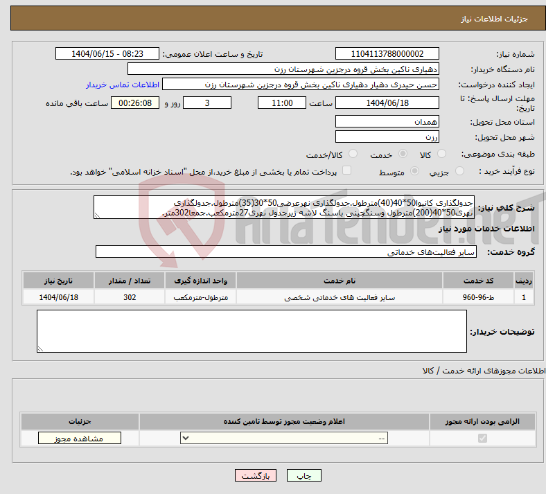Click the الزامی بودن ارائه مجوز header

tap(482, 421)
